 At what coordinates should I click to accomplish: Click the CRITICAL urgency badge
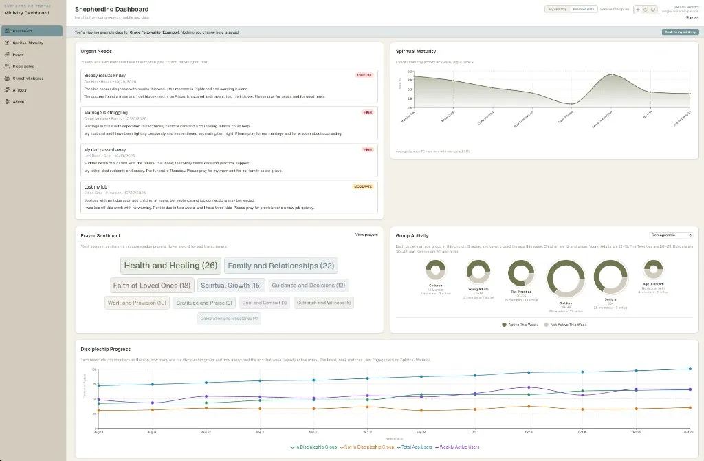tap(364, 75)
